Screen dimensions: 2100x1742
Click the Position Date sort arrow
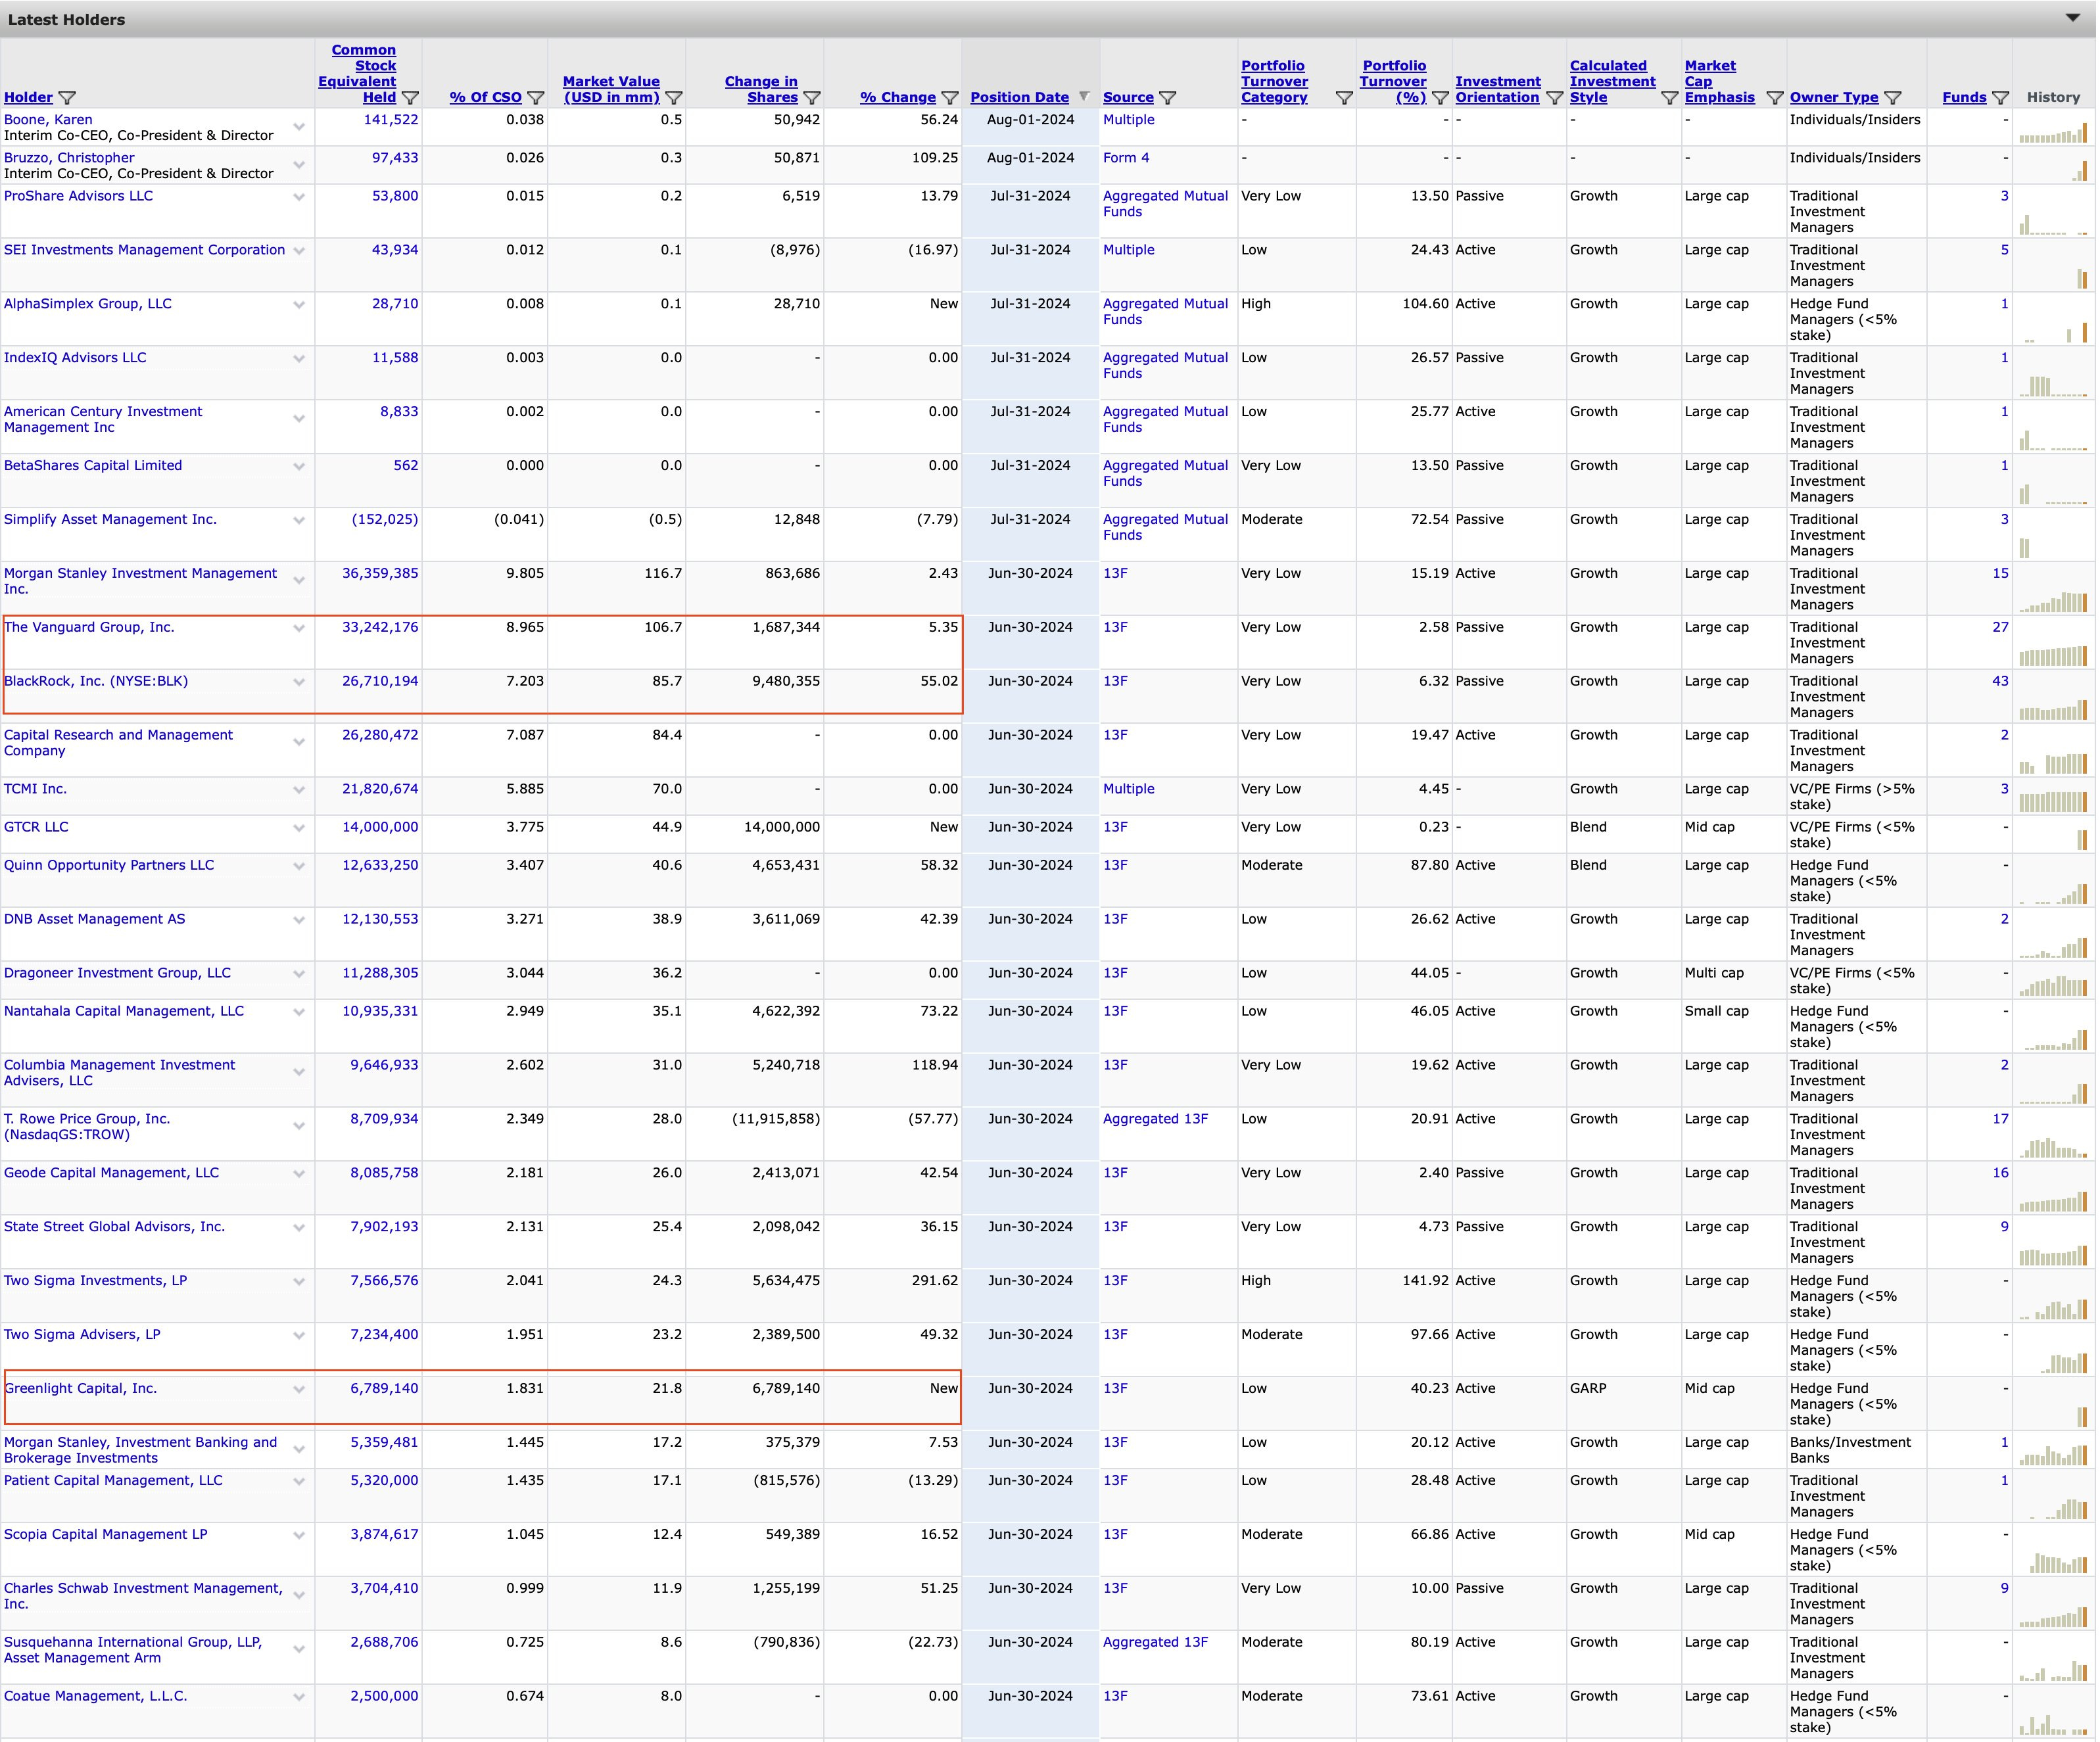click(x=1084, y=96)
